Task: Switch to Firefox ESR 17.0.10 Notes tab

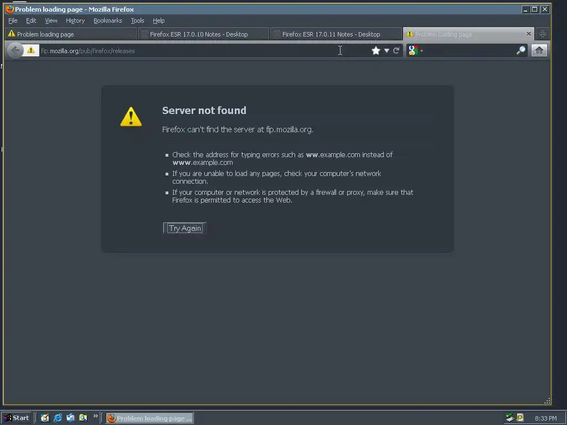Action: 204,34
